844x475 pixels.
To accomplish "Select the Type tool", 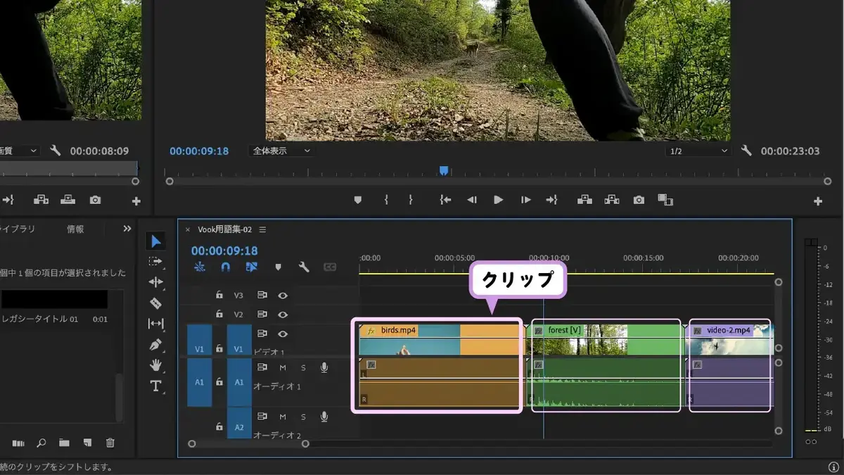I will [x=155, y=386].
